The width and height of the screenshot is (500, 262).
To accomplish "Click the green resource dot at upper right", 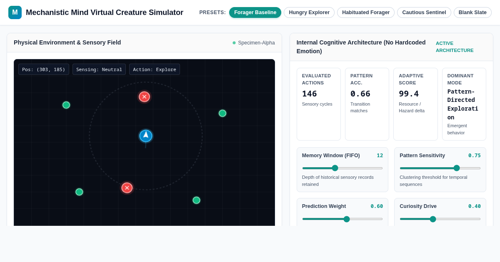I will click(x=222, y=113).
